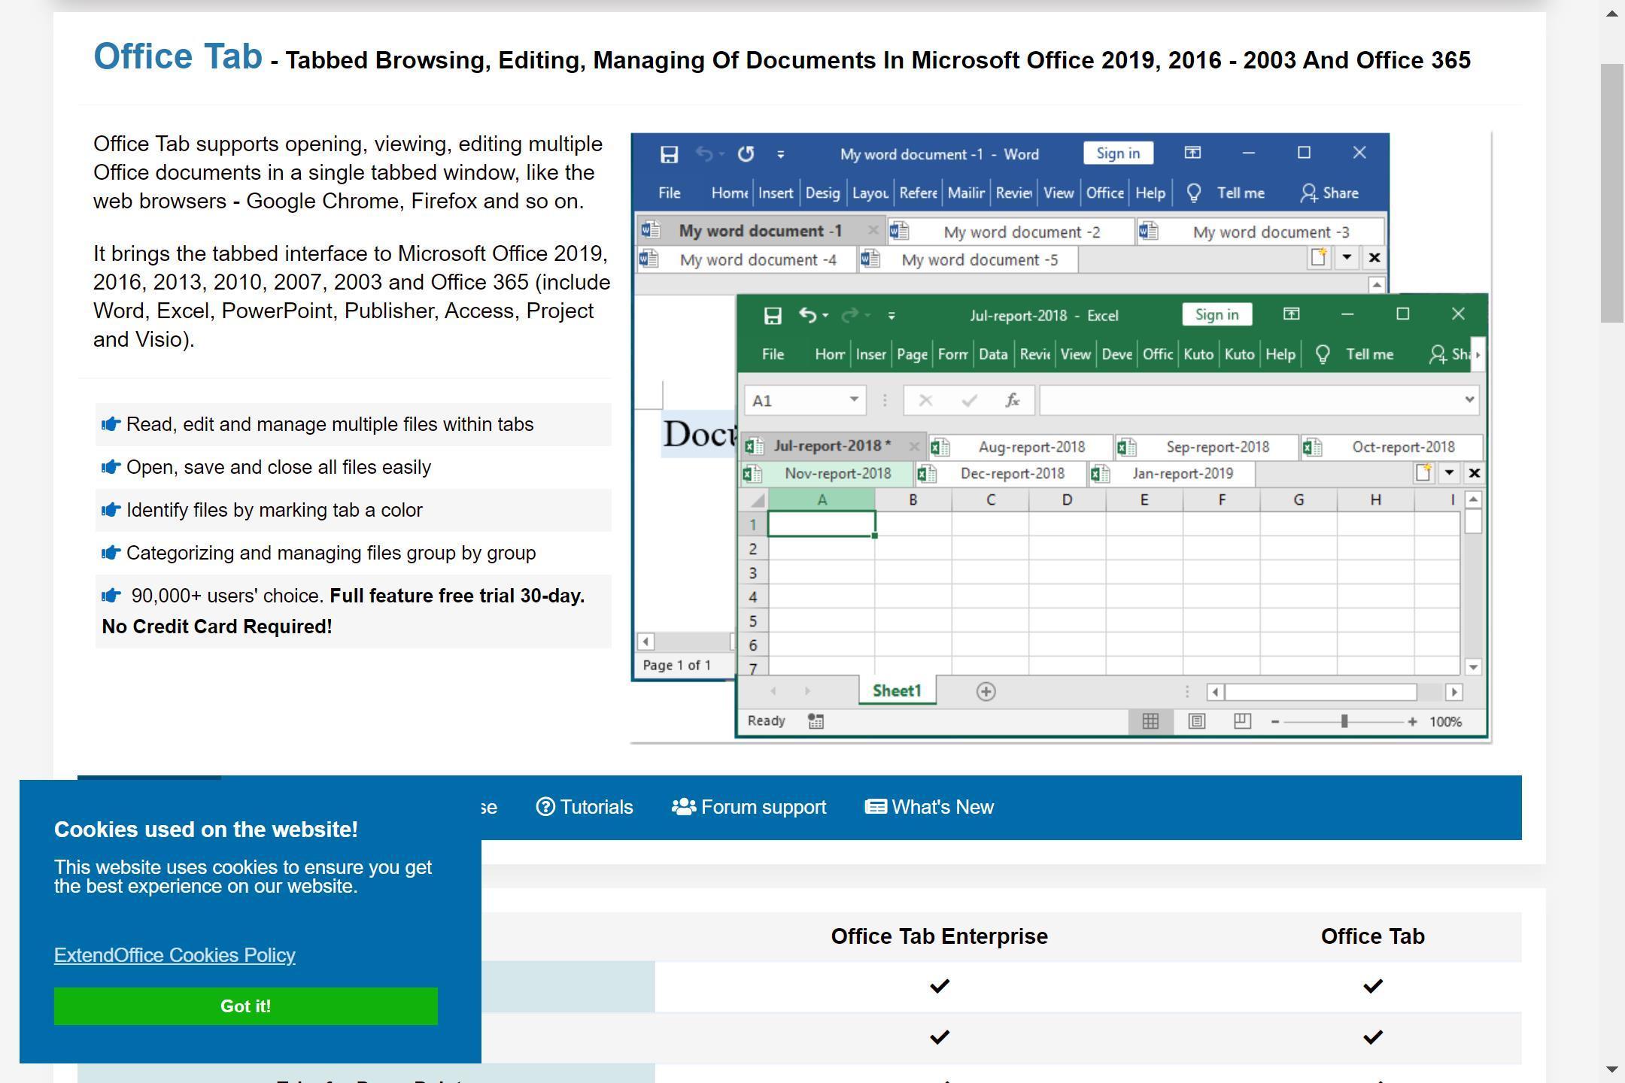Open the Data tab in Excel ribbon

[x=993, y=354]
